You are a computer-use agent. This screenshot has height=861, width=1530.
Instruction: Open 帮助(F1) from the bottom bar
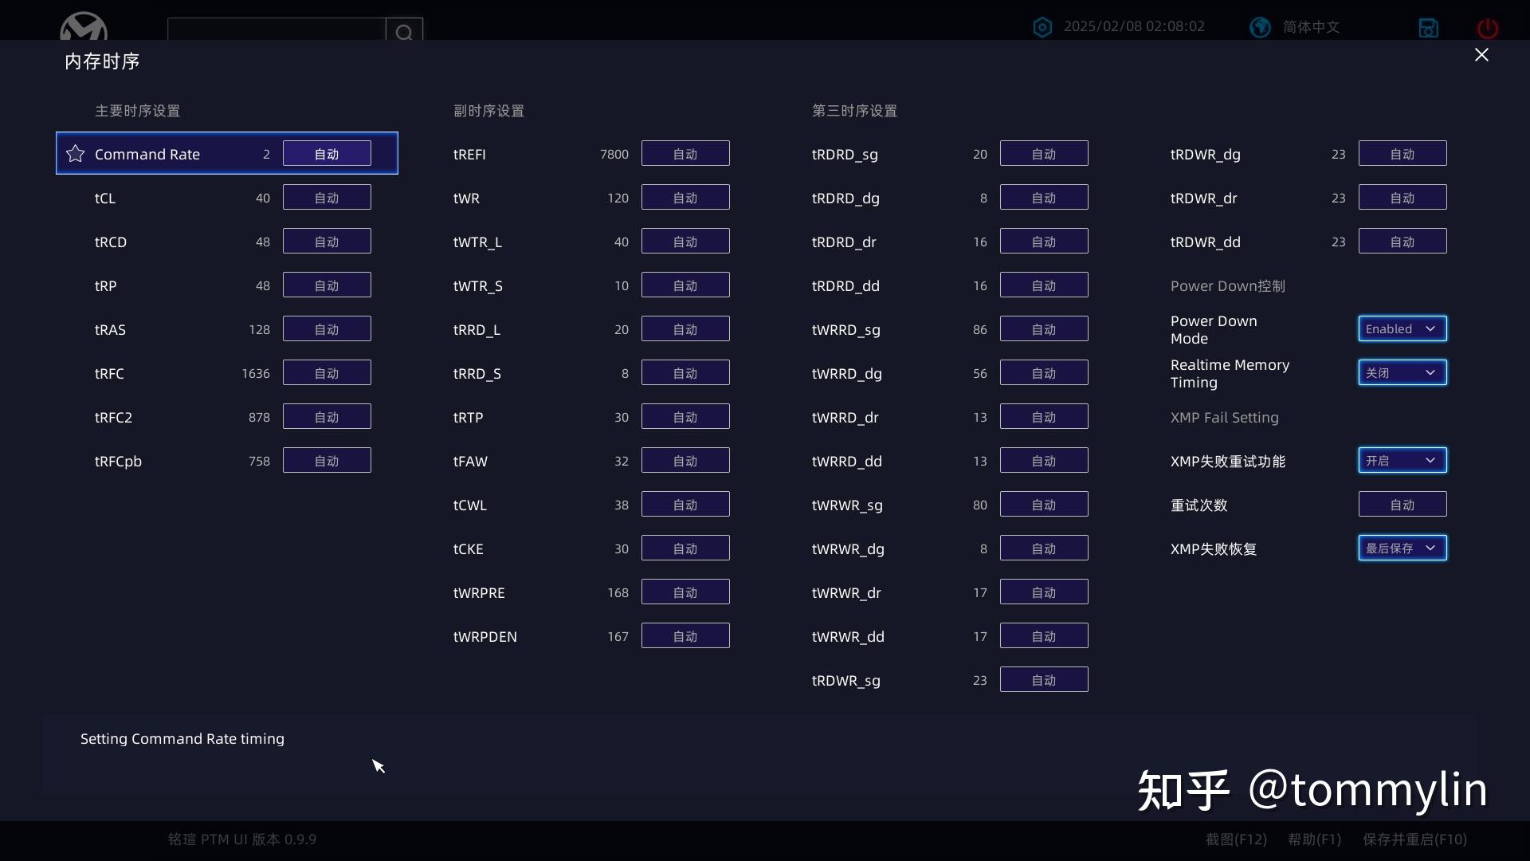coord(1312,839)
